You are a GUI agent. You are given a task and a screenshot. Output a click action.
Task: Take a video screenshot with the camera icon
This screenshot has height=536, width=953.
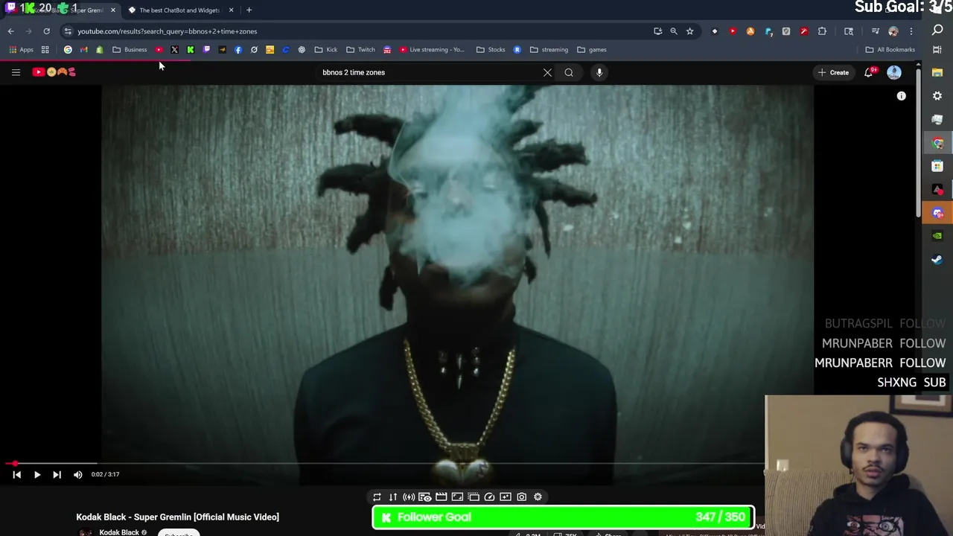[x=521, y=497]
